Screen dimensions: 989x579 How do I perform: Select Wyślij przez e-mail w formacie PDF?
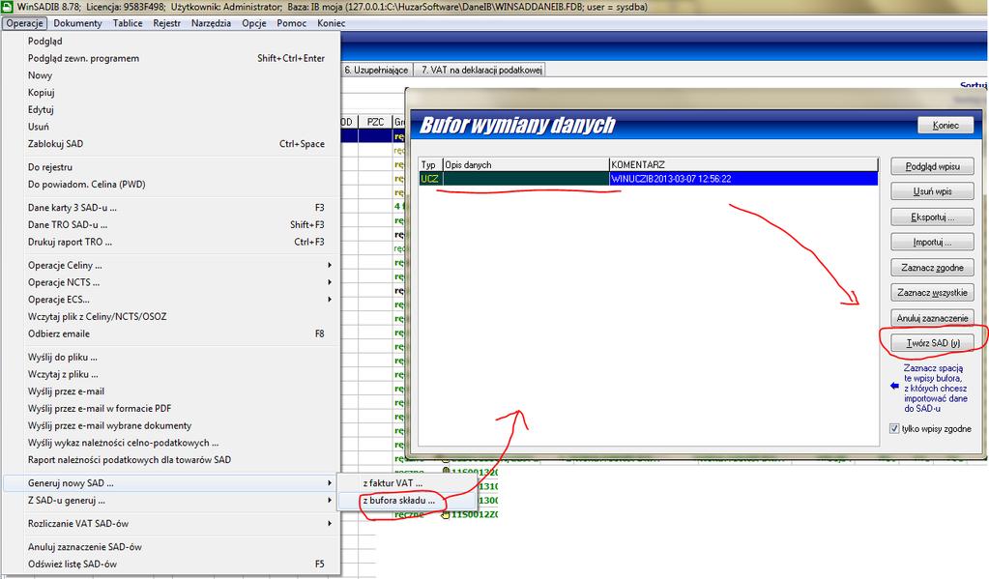point(171,408)
